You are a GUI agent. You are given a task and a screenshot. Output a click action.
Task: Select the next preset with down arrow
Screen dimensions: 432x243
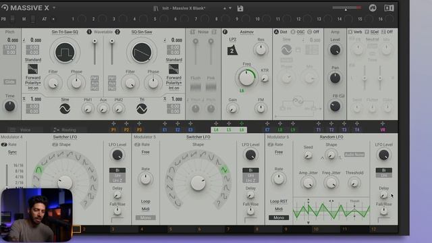click(x=230, y=8)
